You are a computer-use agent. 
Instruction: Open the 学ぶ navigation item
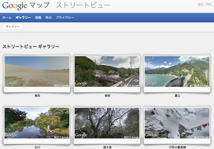click(49, 17)
